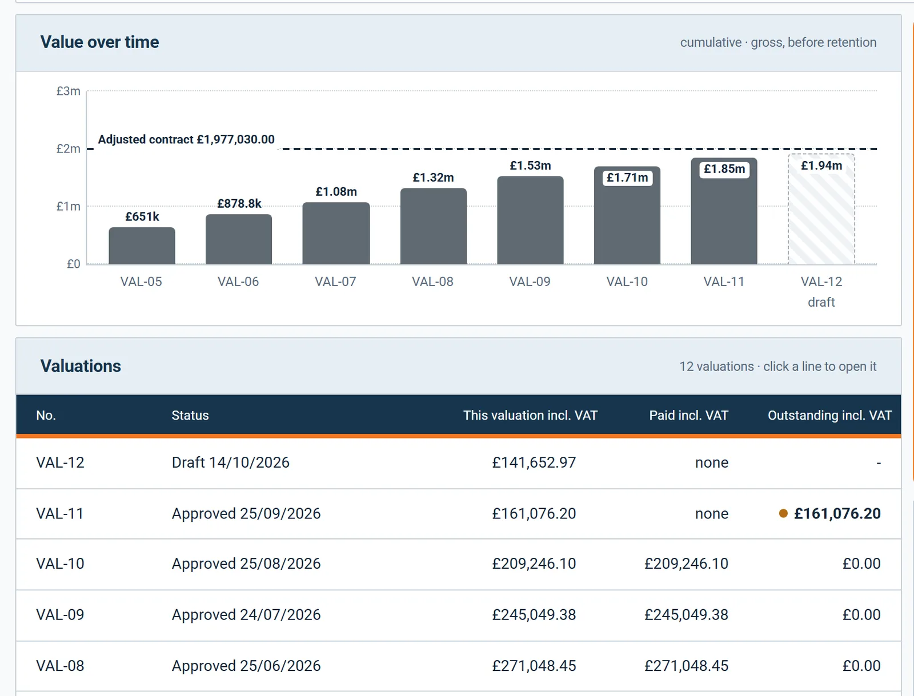
Task: Click the 'Status' column header
Action: click(190, 416)
